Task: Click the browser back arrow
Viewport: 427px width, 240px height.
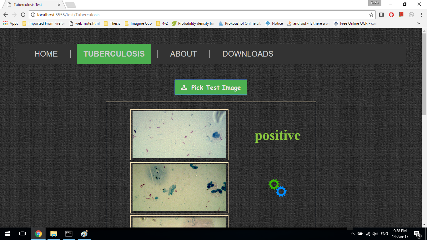Action: point(6,15)
